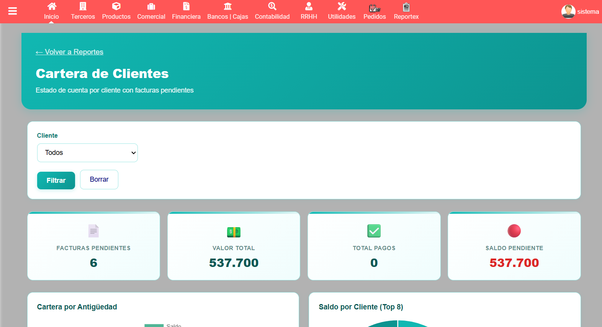Viewport: 602px width, 327px height.
Task: Click the Valor Total money icon
Action: click(x=234, y=232)
